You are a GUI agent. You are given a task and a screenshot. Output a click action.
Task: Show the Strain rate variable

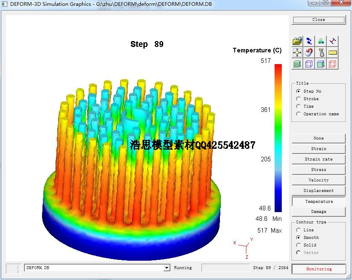[318, 159]
